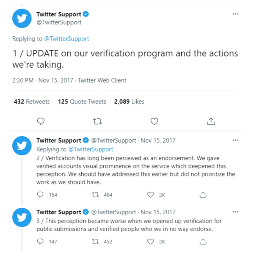Image resolution: width=254 pixels, height=256 pixels.
Task: Share the main tweet via share icon
Action: 211,121
